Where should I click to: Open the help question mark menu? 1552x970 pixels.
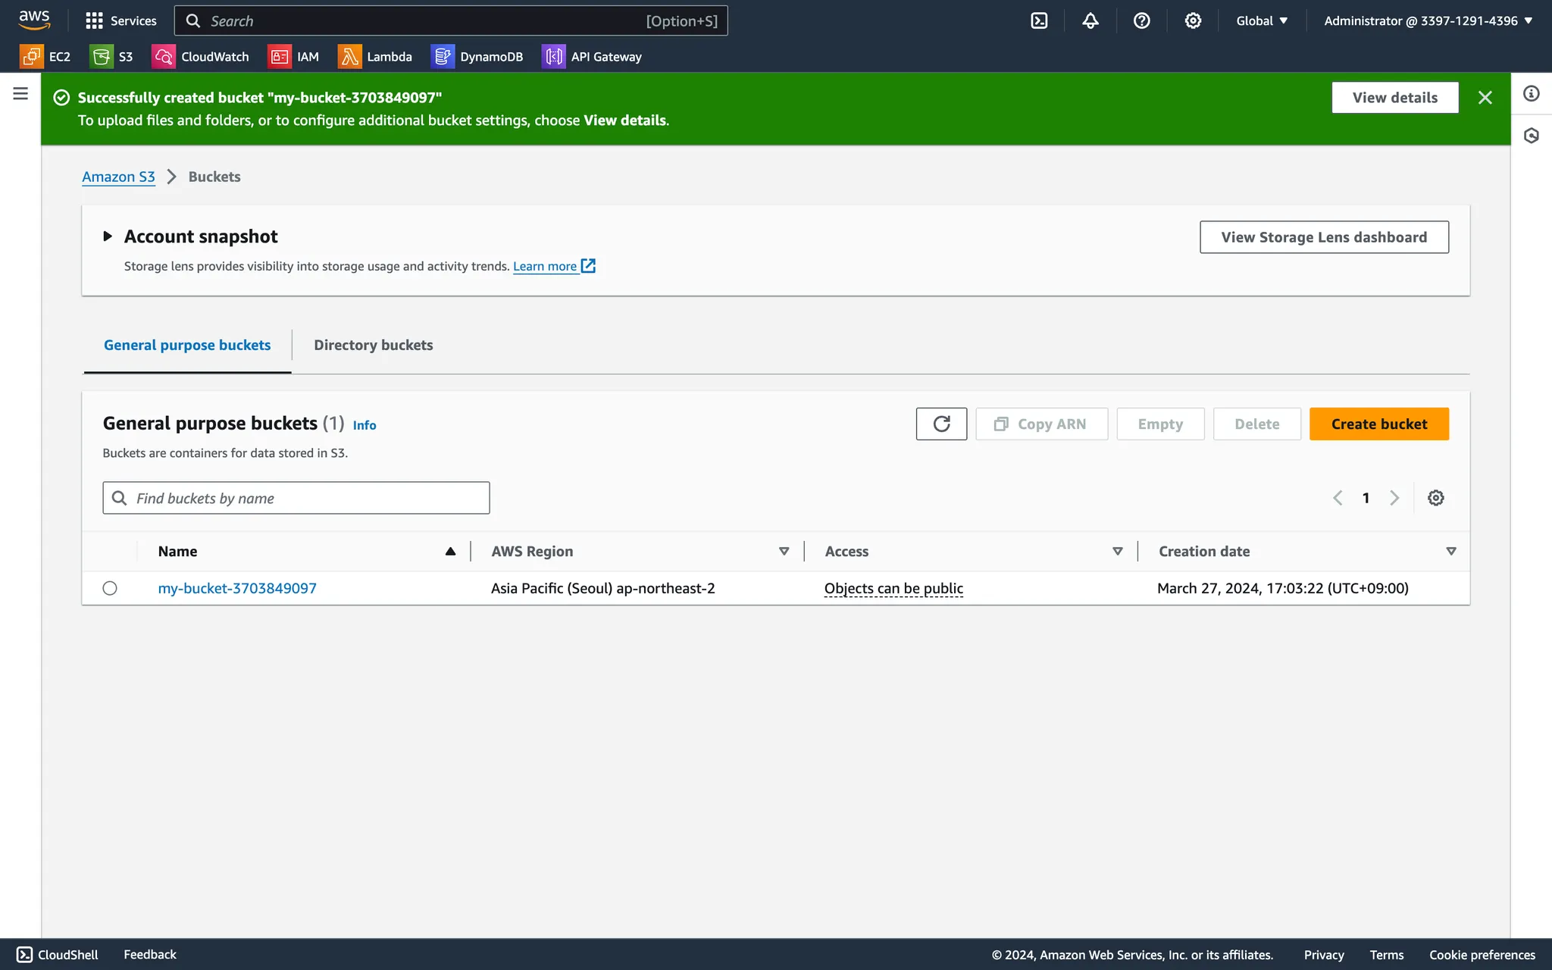pyautogui.click(x=1141, y=20)
